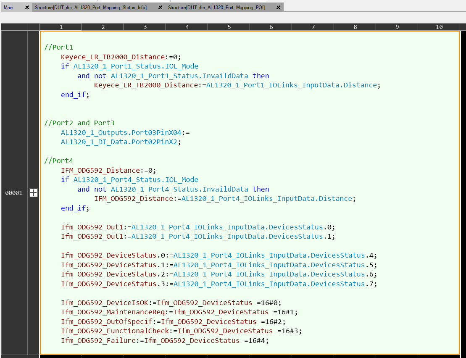Screen dimensions: 466x358
Task: Click the //Port1 comment line
Action: coord(58,47)
